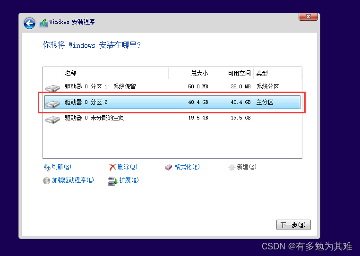Click drive icon of 分区 2 row
This screenshot has height=256, width=360.
(52, 104)
